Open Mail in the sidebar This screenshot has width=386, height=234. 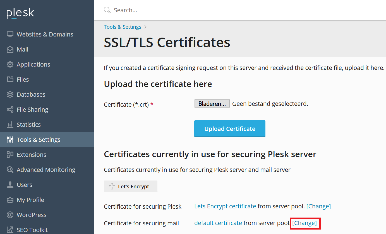tap(47, 50)
